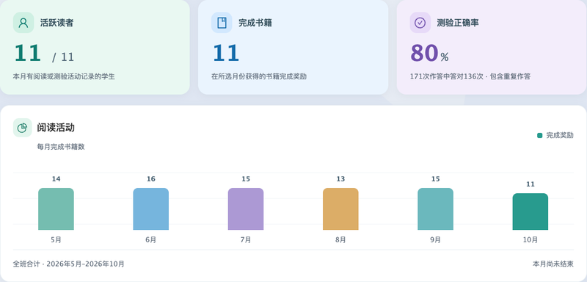587x282 pixels.
Task: Select the 6月 blue bar
Action: point(151,209)
